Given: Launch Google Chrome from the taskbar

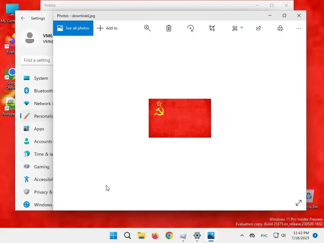Looking at the screenshot, I should tap(169, 235).
